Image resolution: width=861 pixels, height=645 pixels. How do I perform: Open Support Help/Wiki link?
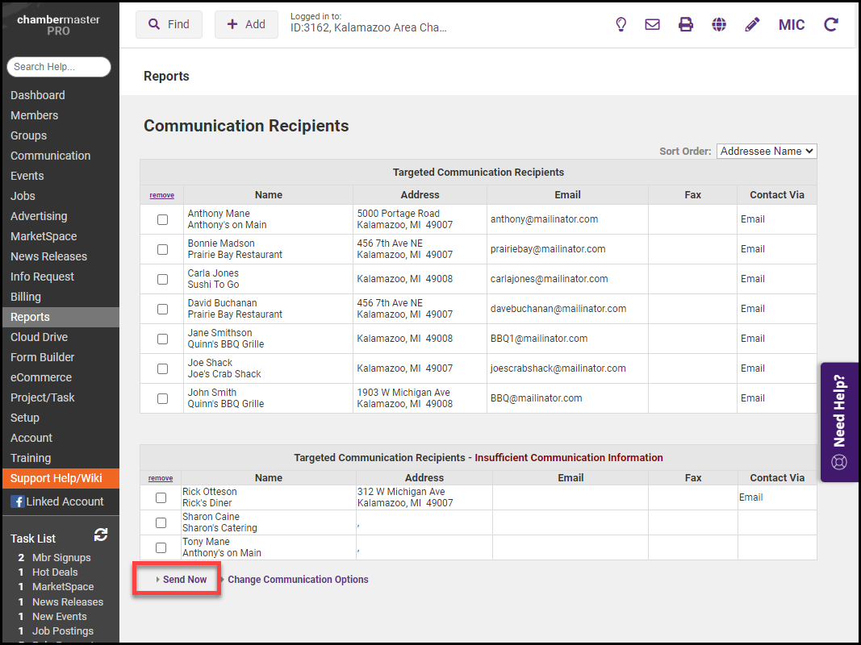click(56, 478)
